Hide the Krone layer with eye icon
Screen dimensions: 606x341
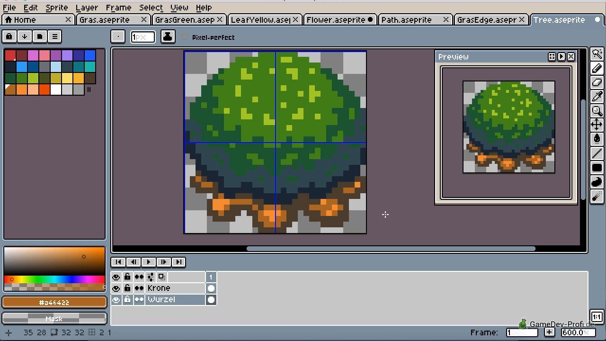[x=116, y=288]
